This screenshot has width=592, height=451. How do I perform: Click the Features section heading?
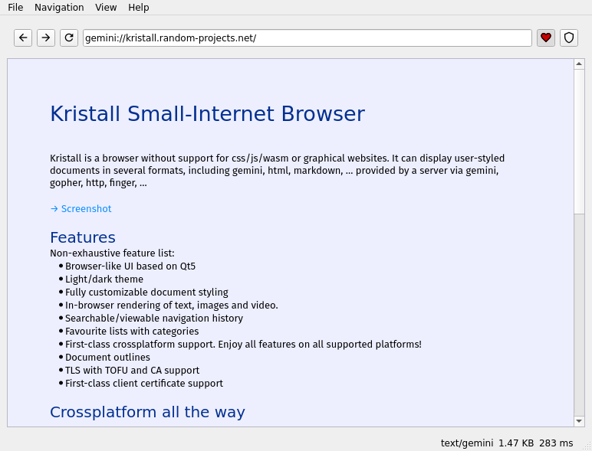click(83, 237)
